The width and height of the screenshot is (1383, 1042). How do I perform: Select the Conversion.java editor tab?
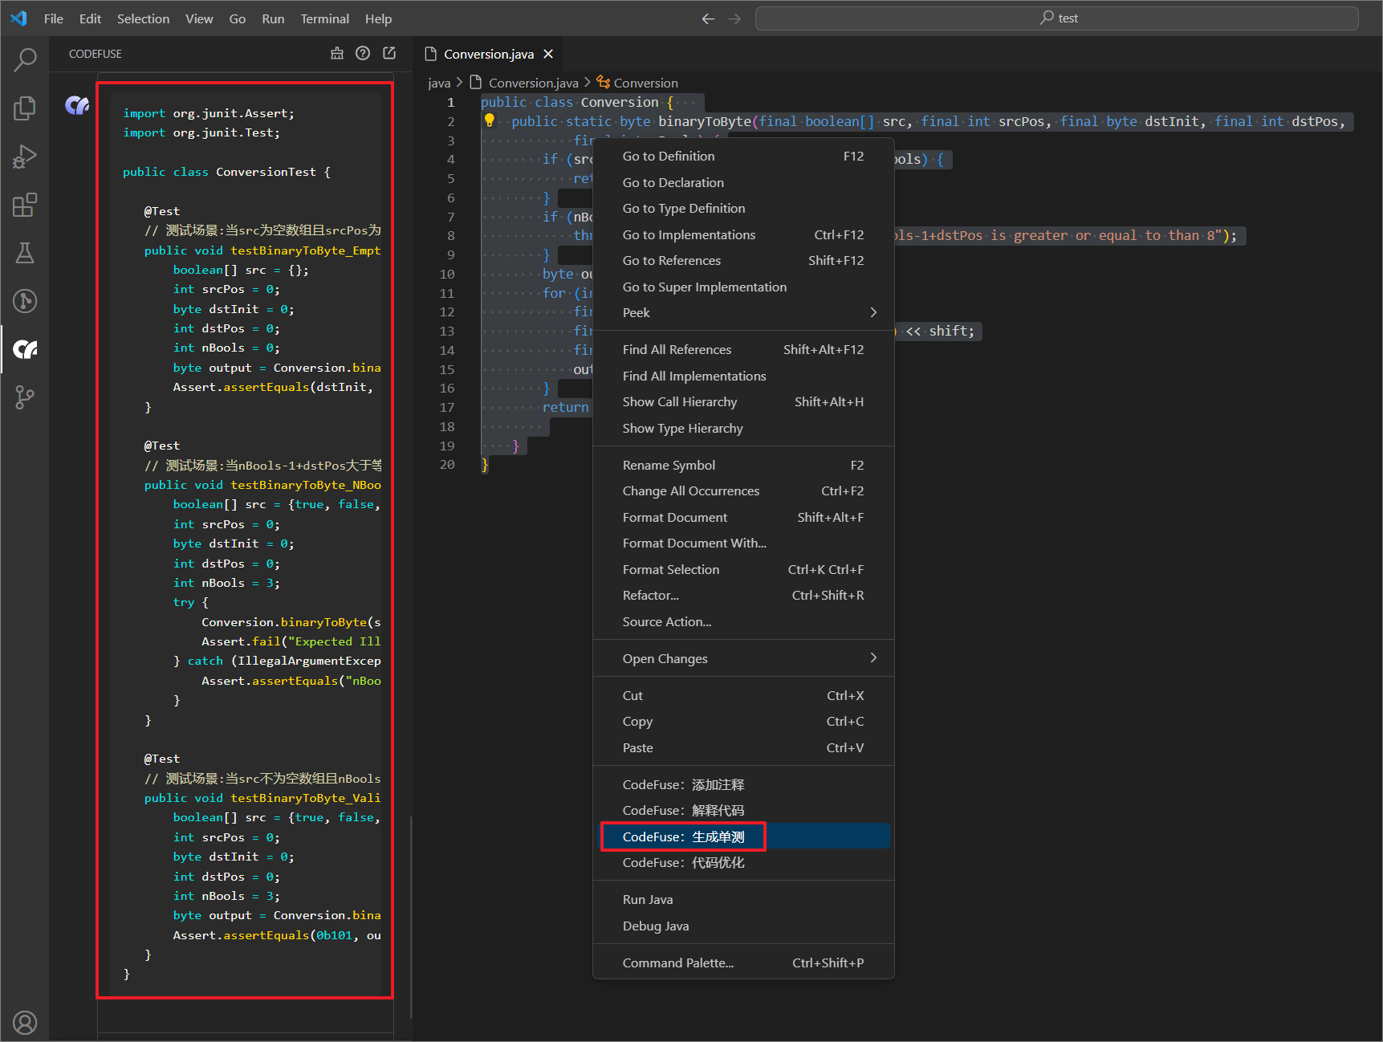[x=488, y=54]
